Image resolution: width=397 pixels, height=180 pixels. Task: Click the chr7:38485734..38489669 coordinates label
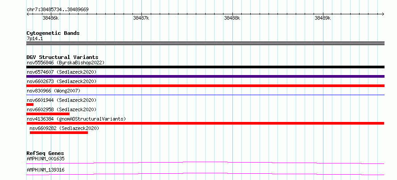click(x=58, y=9)
